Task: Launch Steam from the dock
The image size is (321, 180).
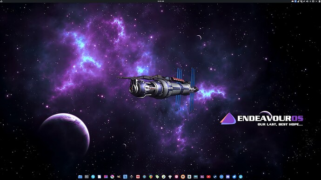Action: [215, 177]
